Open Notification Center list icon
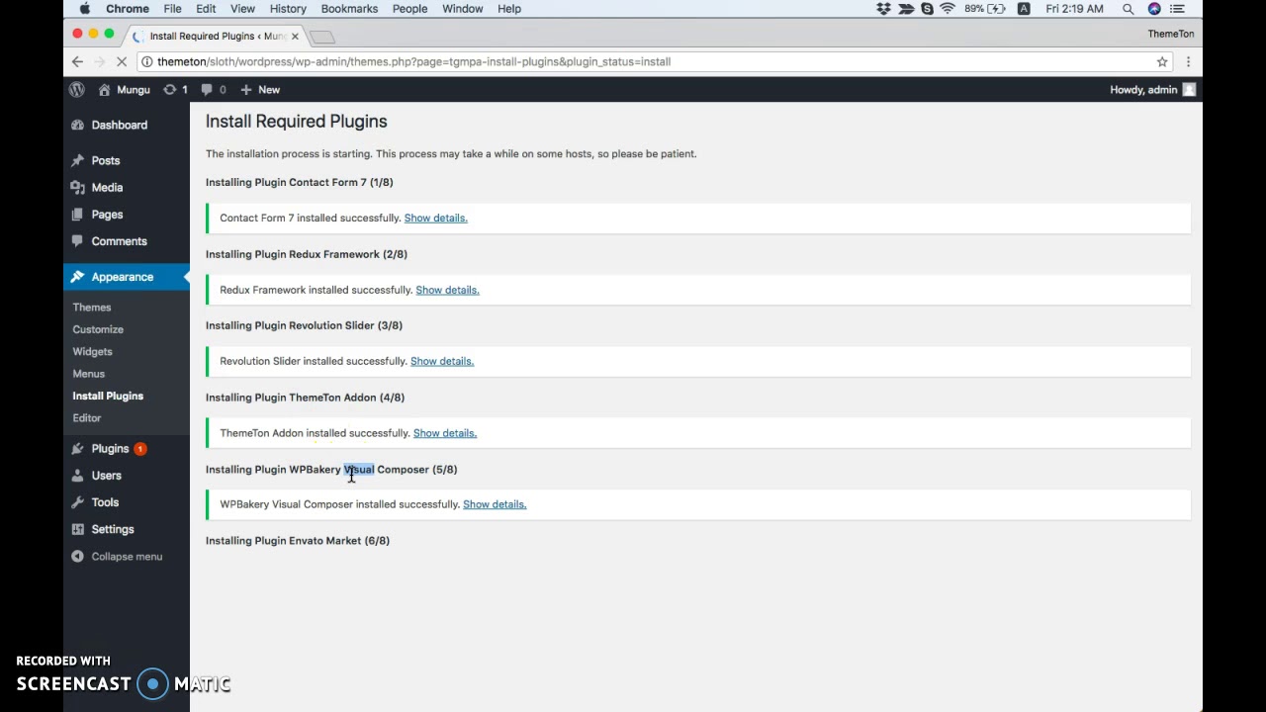This screenshot has height=712, width=1266. point(1177,9)
